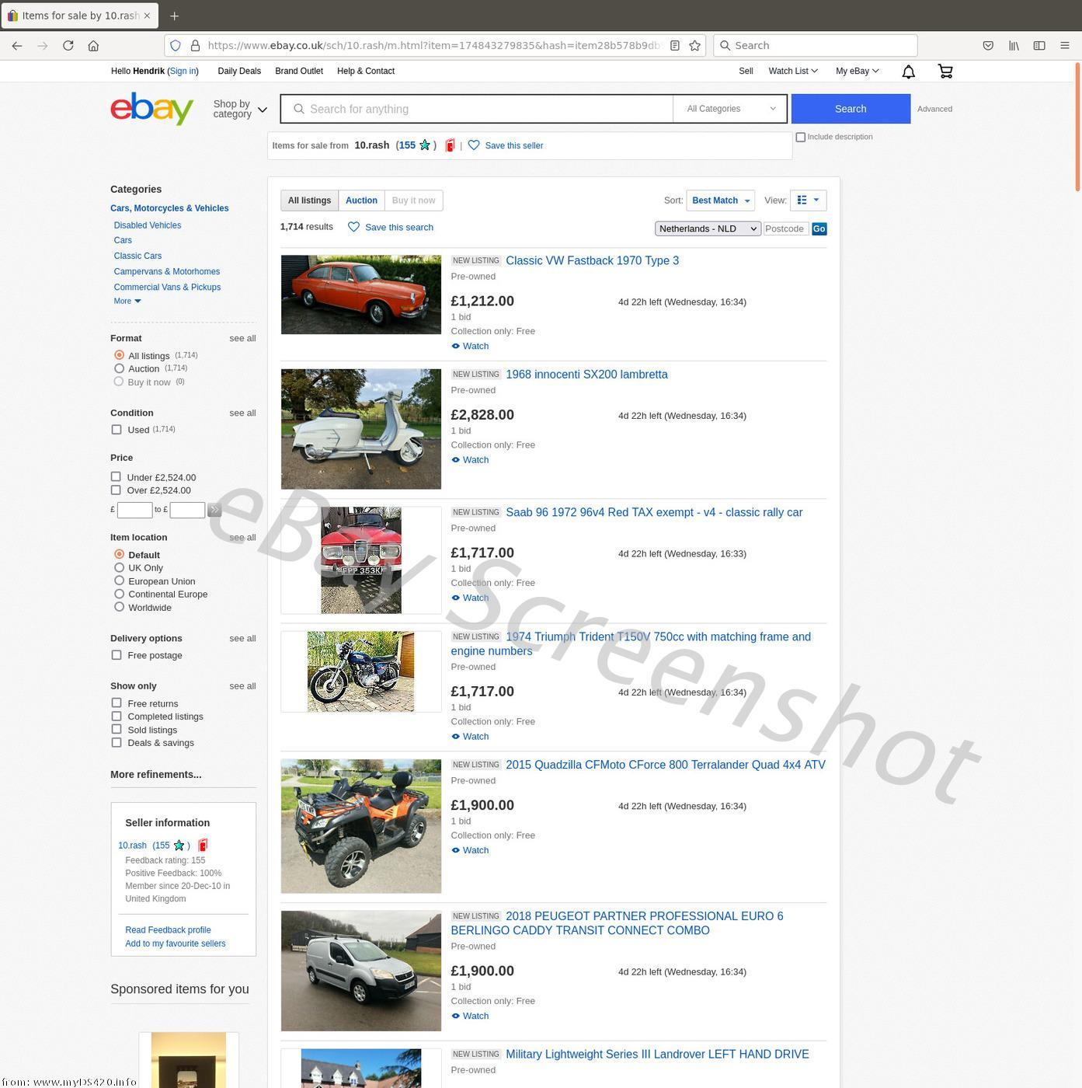Open Daily Deals menu item

click(x=239, y=71)
